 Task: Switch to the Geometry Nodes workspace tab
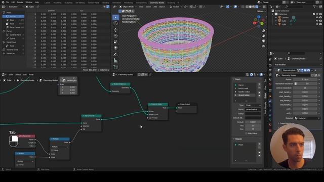tap(157, 3)
